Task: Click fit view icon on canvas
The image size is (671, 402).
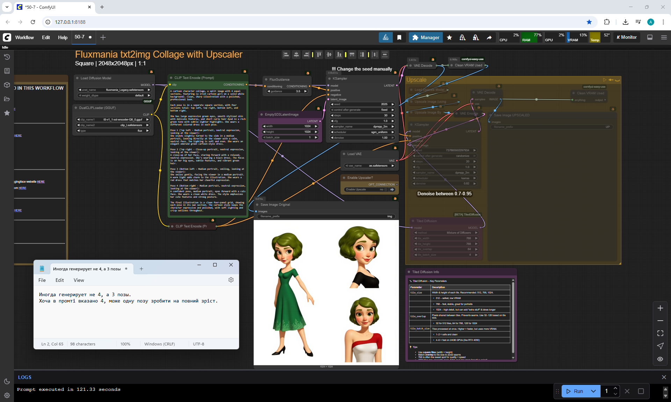Action: point(660,333)
